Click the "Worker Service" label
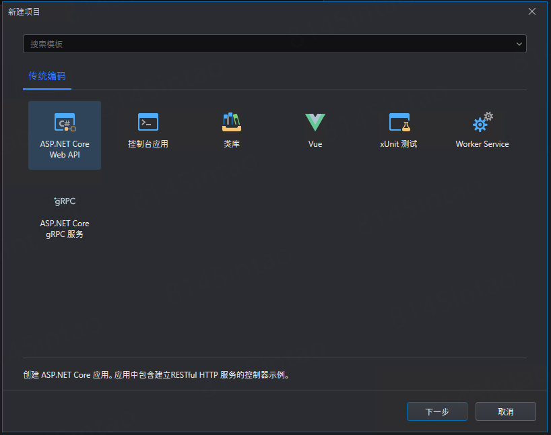 coord(482,144)
